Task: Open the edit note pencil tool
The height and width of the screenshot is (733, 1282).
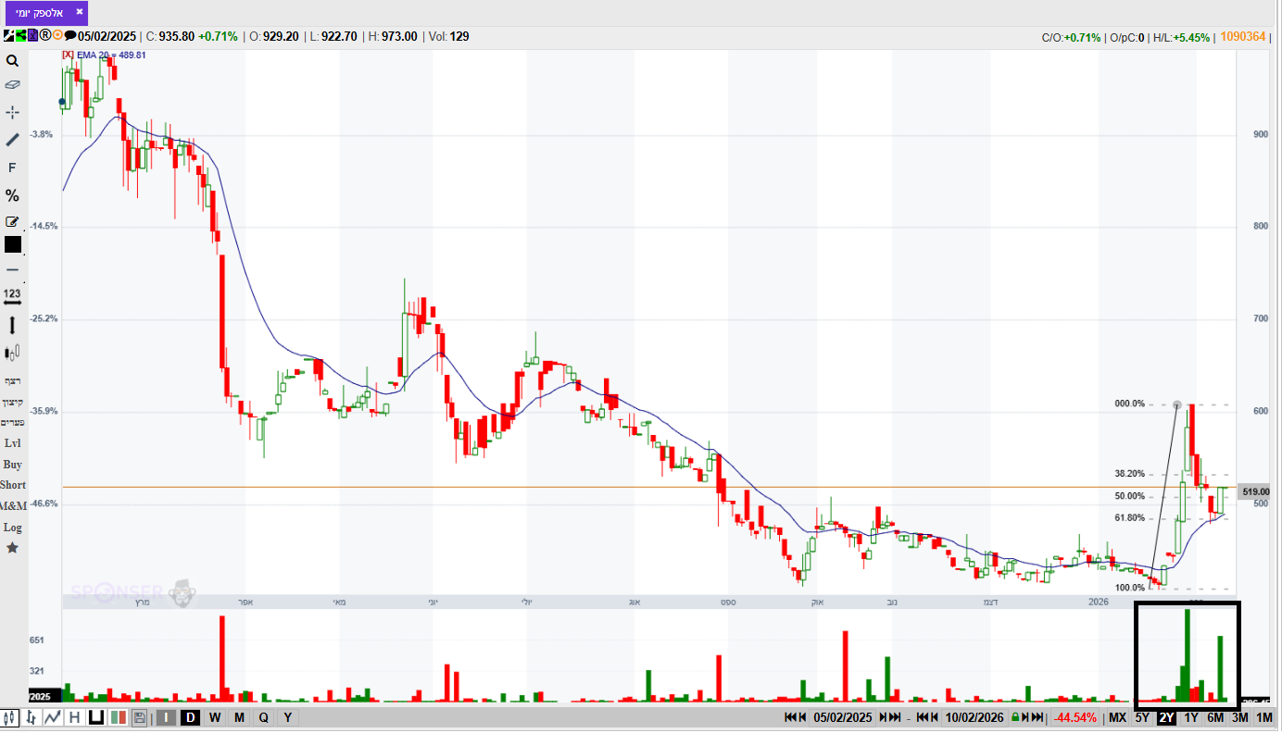Action: [x=12, y=221]
